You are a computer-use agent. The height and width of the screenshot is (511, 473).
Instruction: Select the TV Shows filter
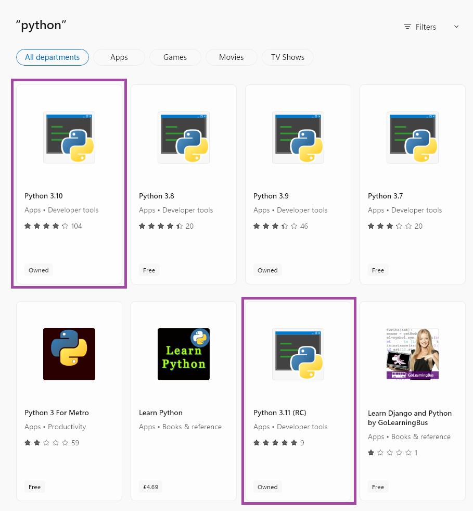(287, 57)
